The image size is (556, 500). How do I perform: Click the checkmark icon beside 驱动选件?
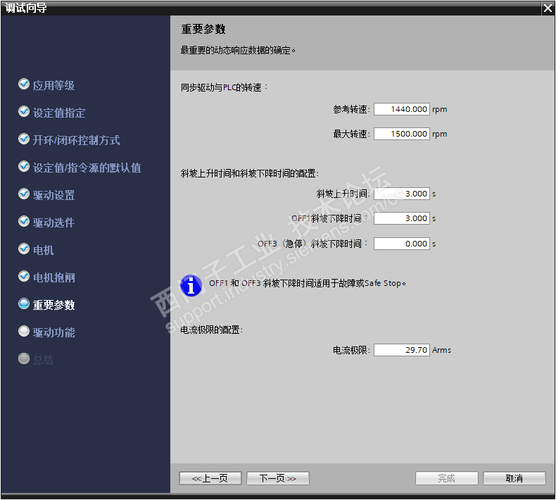pyautogui.click(x=24, y=221)
